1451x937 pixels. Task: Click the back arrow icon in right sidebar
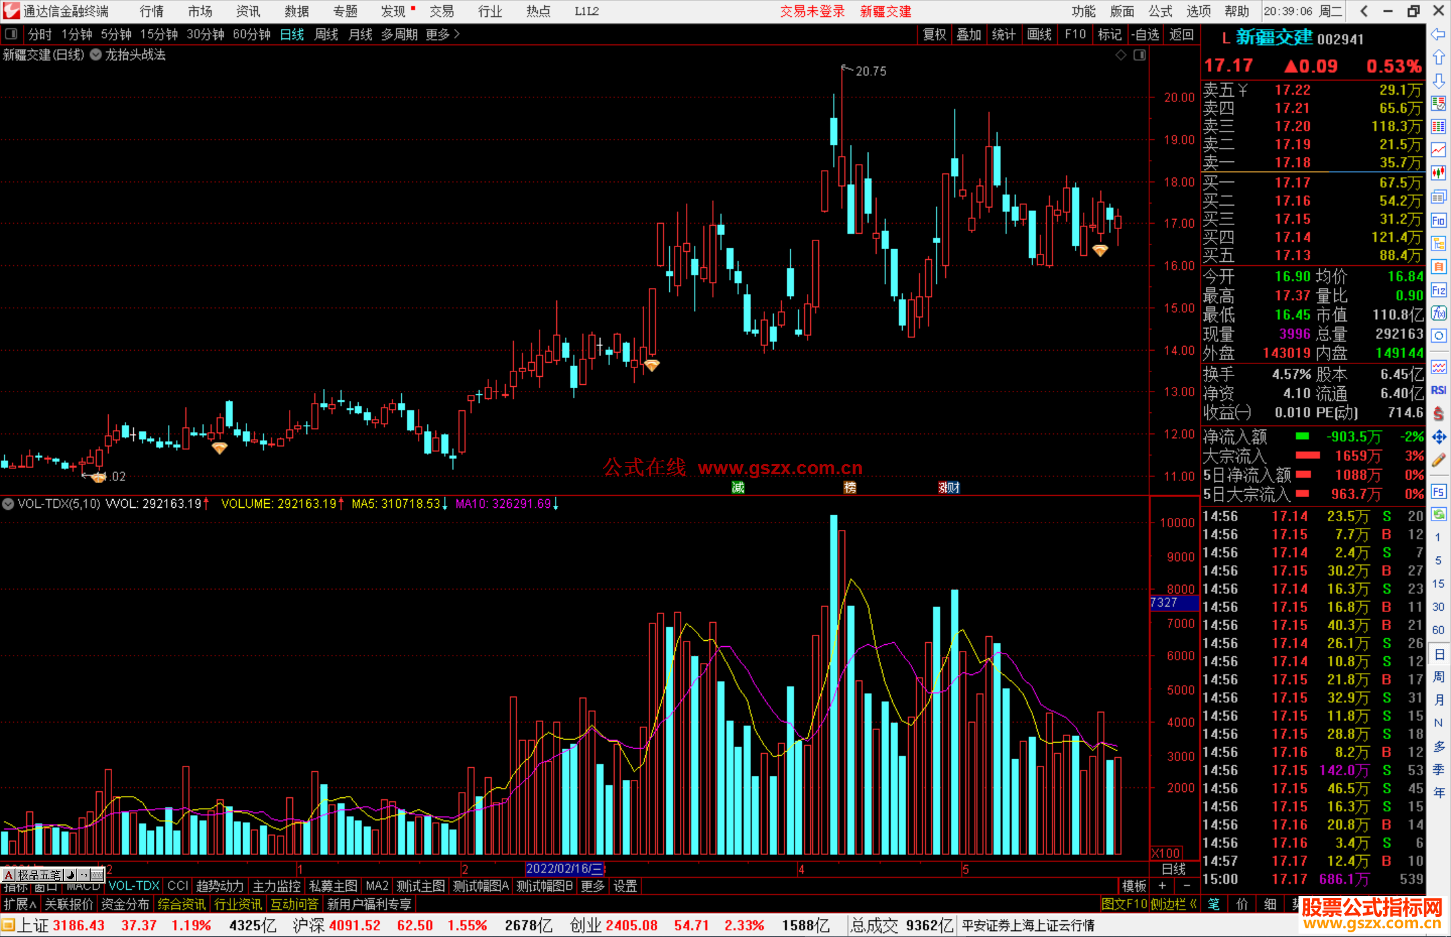pyautogui.click(x=1438, y=34)
